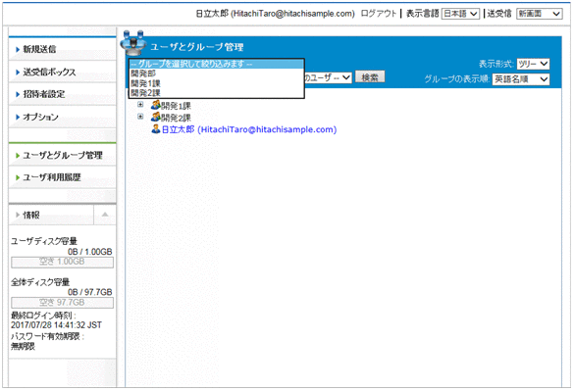Click the ユーザとグループ管理 header icon

133,43
